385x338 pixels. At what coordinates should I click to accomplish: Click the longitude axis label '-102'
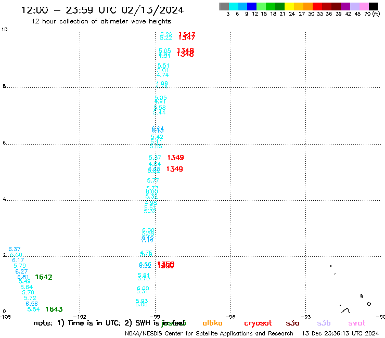coord(80,317)
